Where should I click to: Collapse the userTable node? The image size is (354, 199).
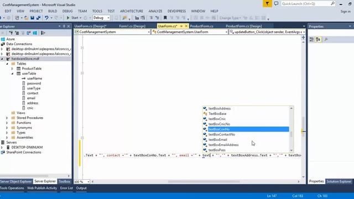[x=12, y=74]
